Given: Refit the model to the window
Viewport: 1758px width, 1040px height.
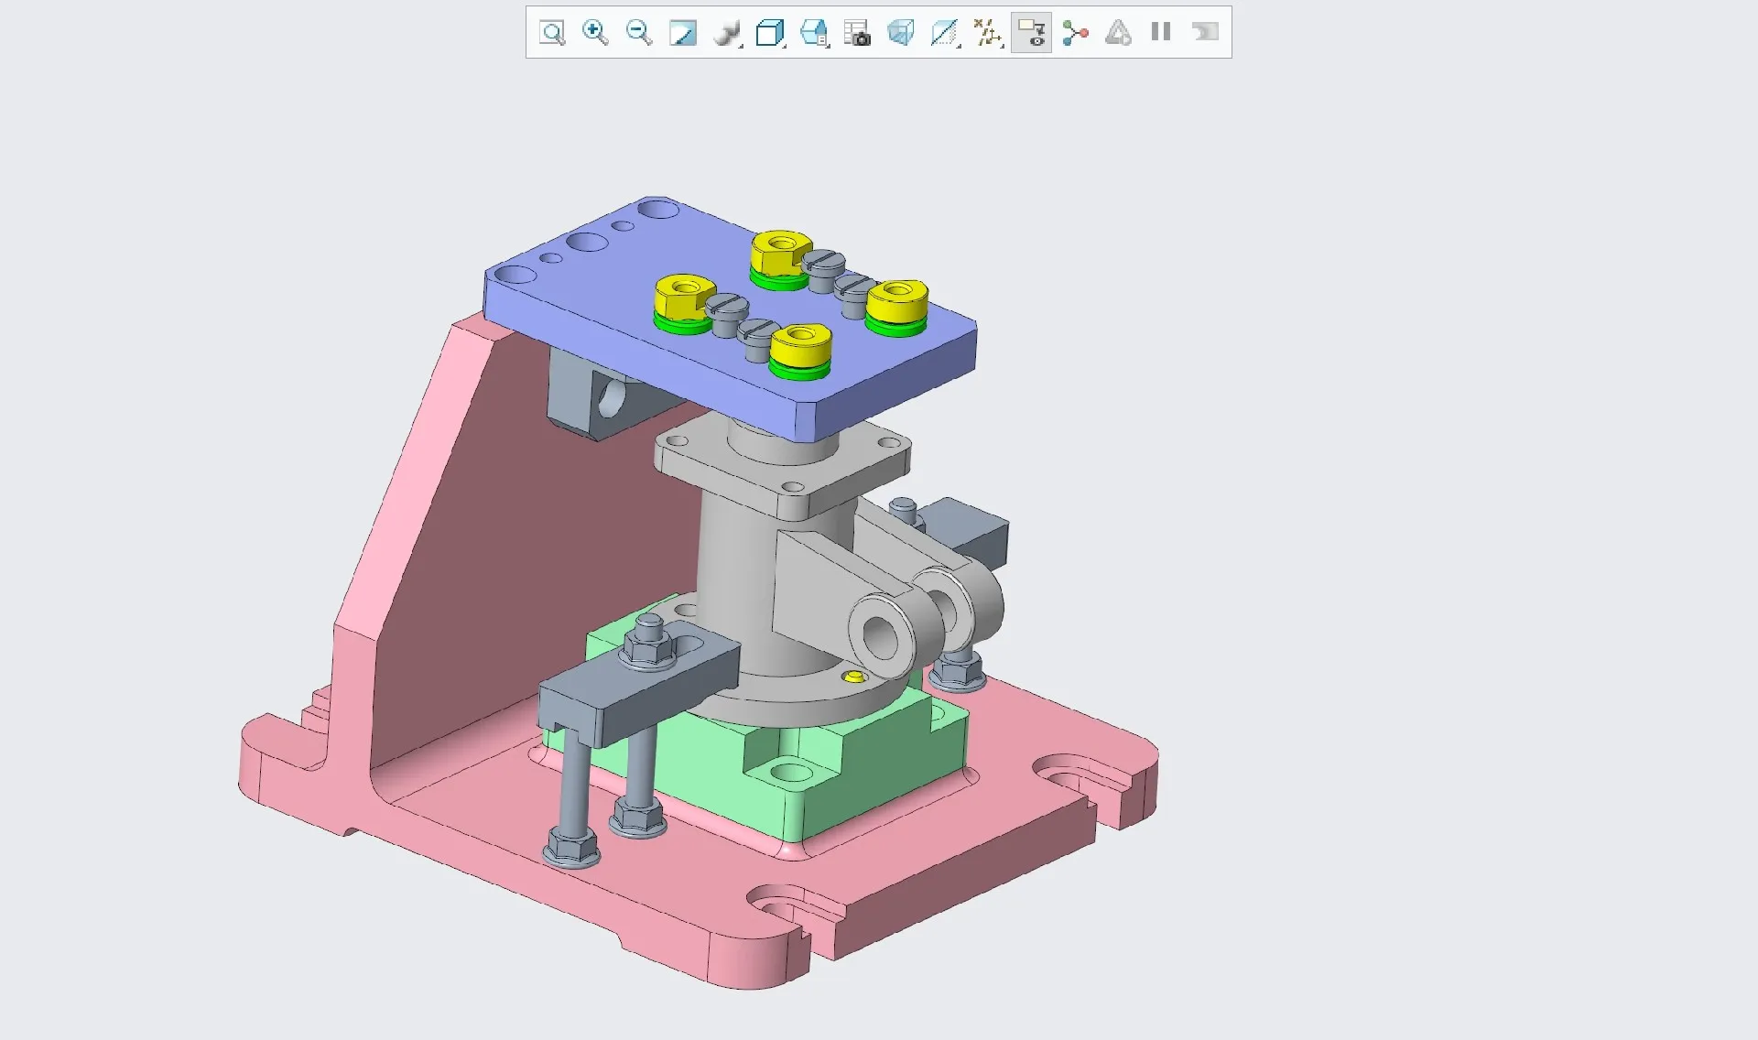Looking at the screenshot, I should tap(552, 33).
